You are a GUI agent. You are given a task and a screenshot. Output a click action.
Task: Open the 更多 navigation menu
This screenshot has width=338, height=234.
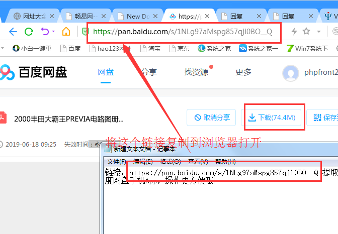point(243,72)
